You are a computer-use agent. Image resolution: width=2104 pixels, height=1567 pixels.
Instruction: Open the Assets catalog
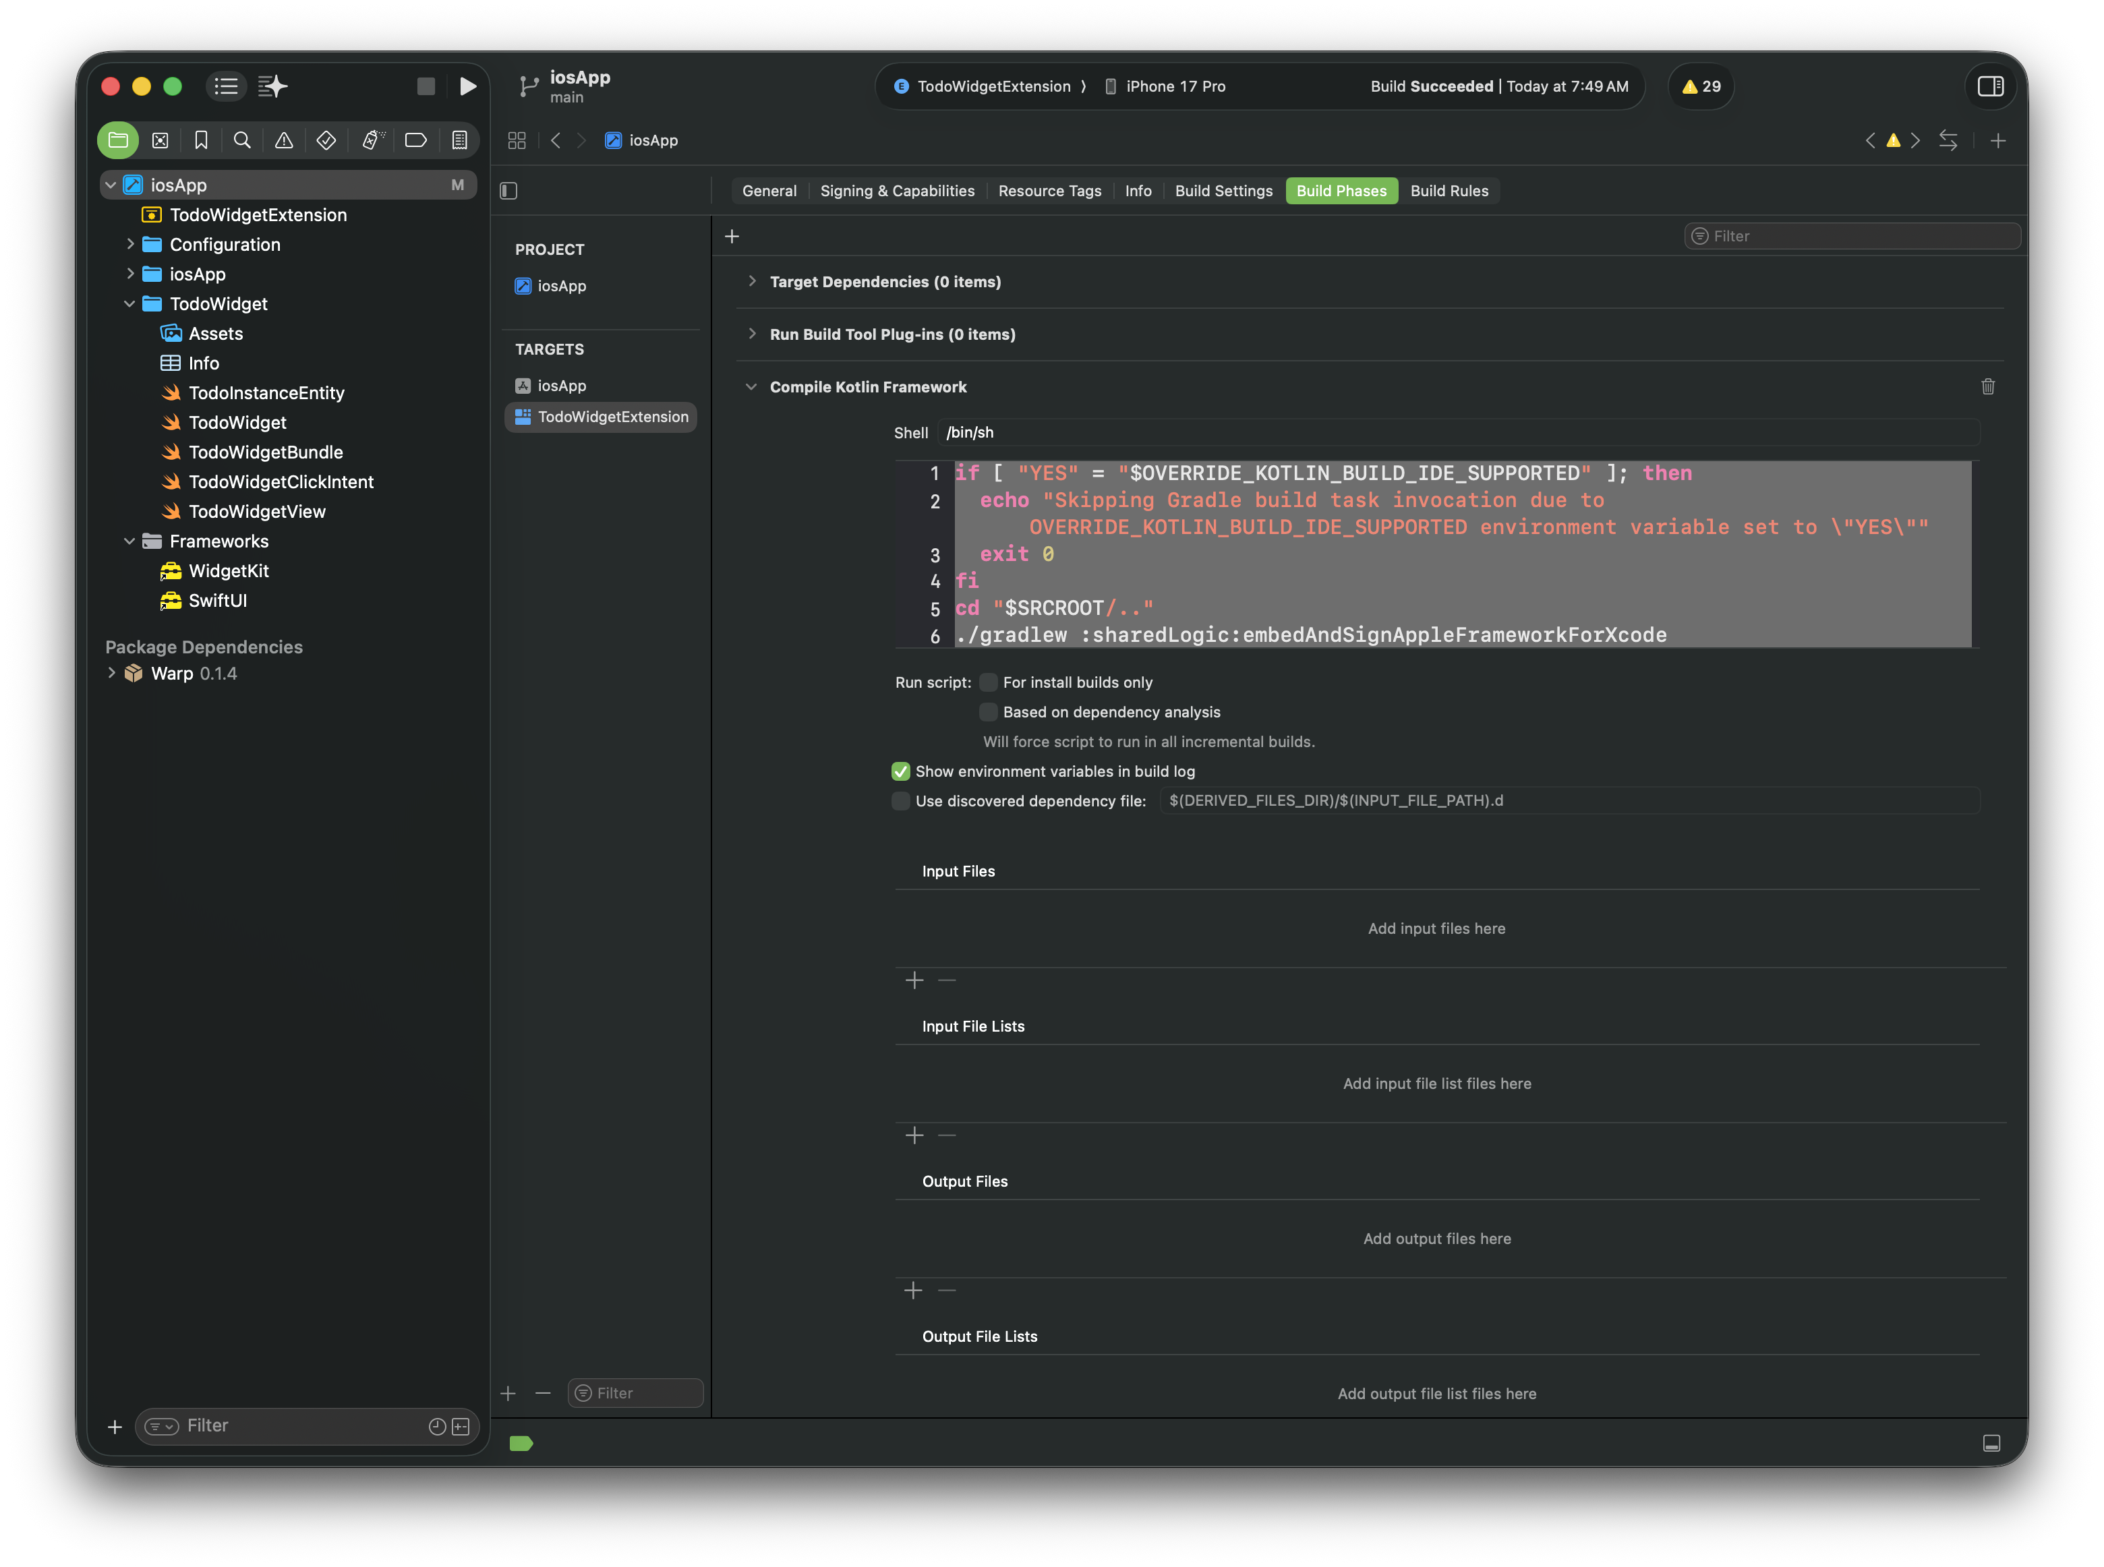(202, 333)
